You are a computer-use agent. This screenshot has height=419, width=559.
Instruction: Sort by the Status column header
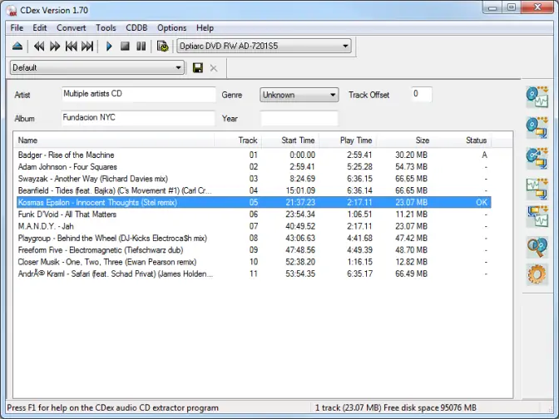point(462,140)
